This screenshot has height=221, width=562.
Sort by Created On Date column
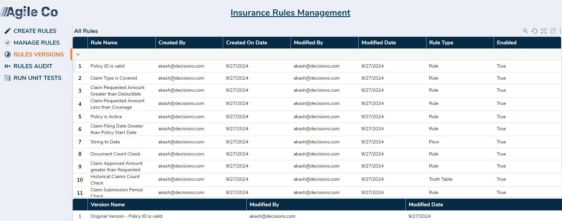tap(257, 43)
